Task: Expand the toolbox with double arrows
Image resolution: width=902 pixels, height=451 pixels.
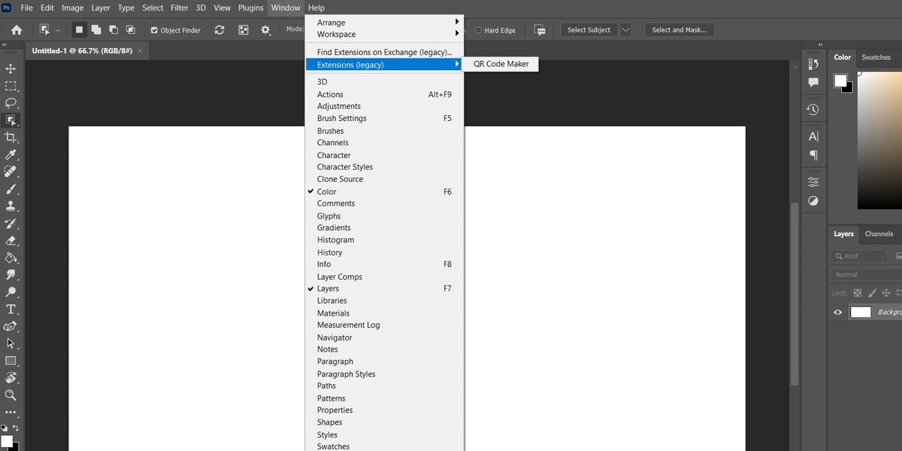Action: point(5,45)
